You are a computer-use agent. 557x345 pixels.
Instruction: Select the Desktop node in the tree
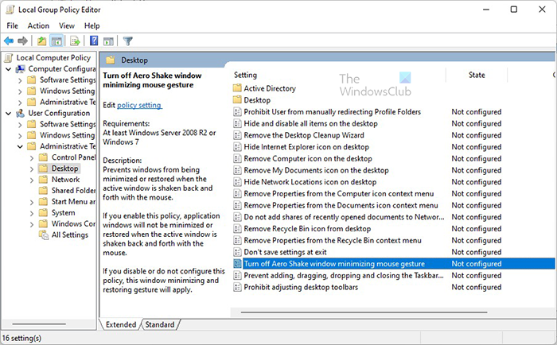64,169
